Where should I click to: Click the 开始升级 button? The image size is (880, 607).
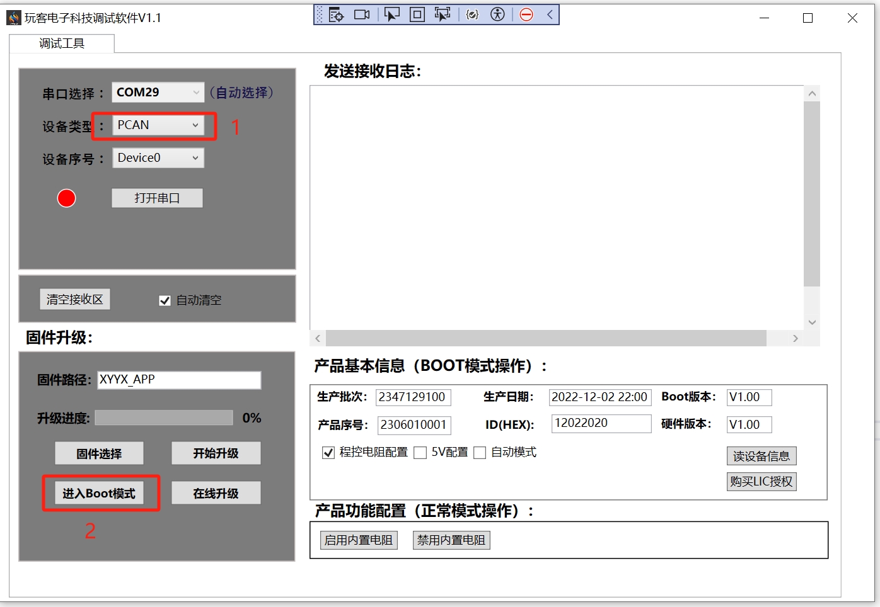click(216, 453)
